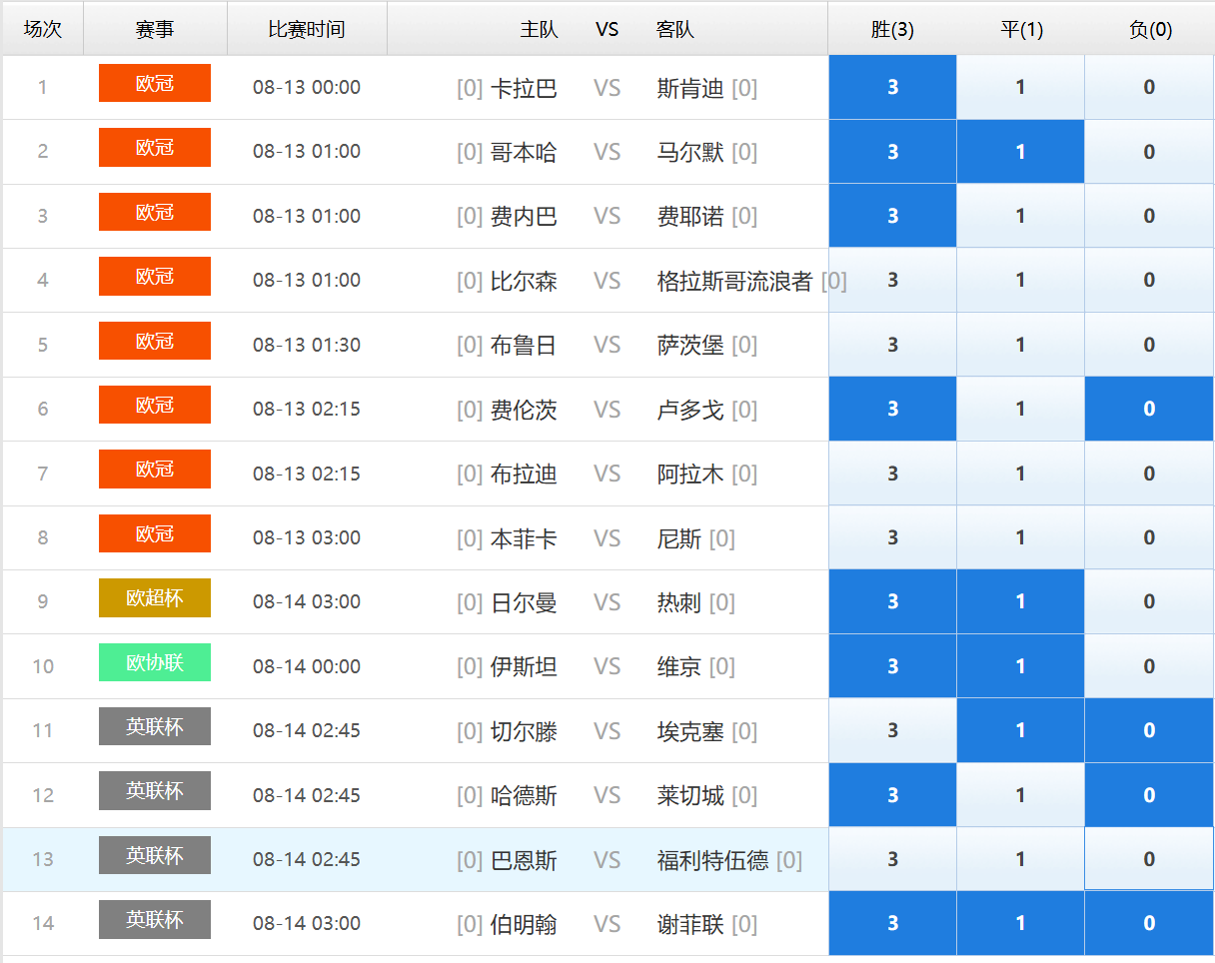Deselect win (3) for 伊斯坦 vs 维京
This screenshot has width=1215, height=963.
click(892, 666)
